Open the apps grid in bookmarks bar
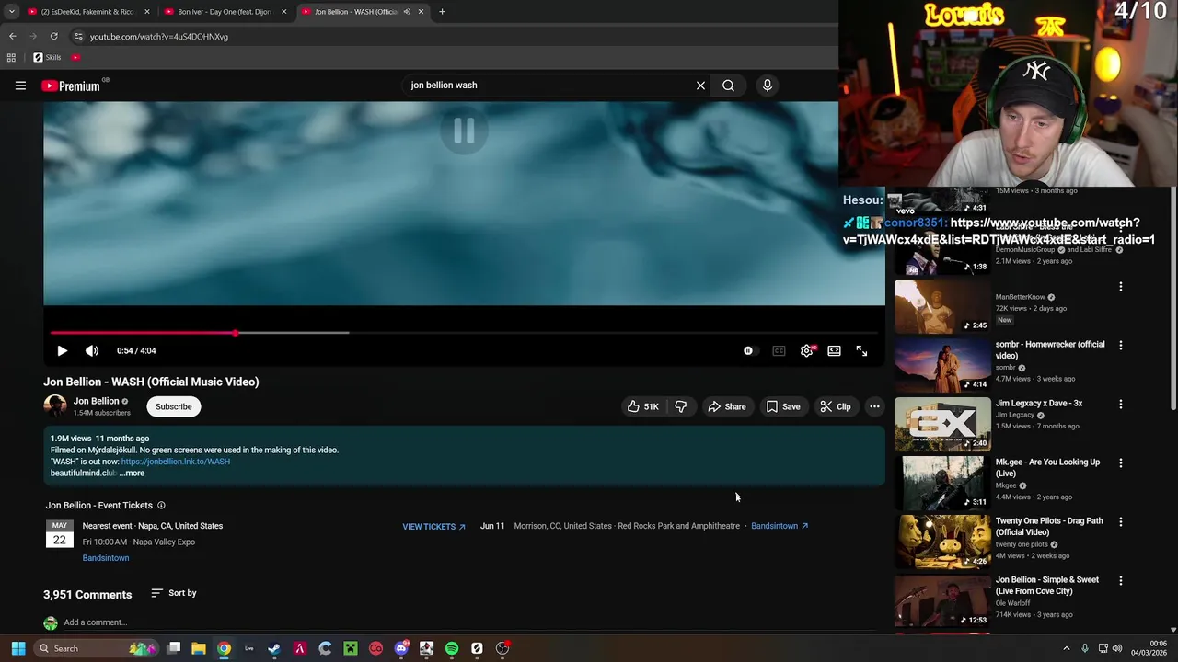The image size is (1178, 662). coord(11,57)
